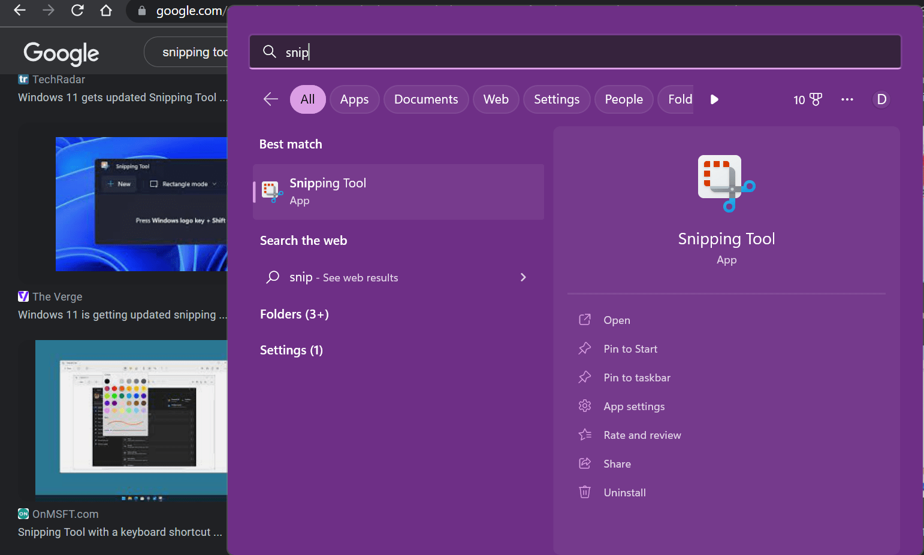Screen dimensions: 924x555
Task: Click the The Verge favicon
Action: (x=23, y=296)
